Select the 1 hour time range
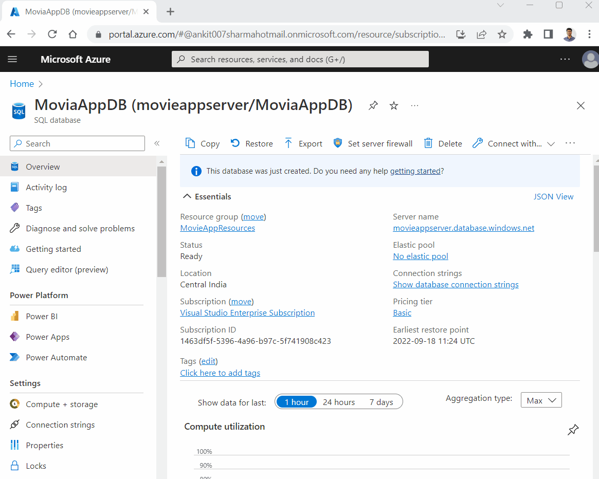 pyautogui.click(x=297, y=402)
